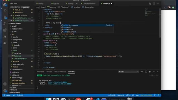Kill the terminal with trash icon

(150, 72)
